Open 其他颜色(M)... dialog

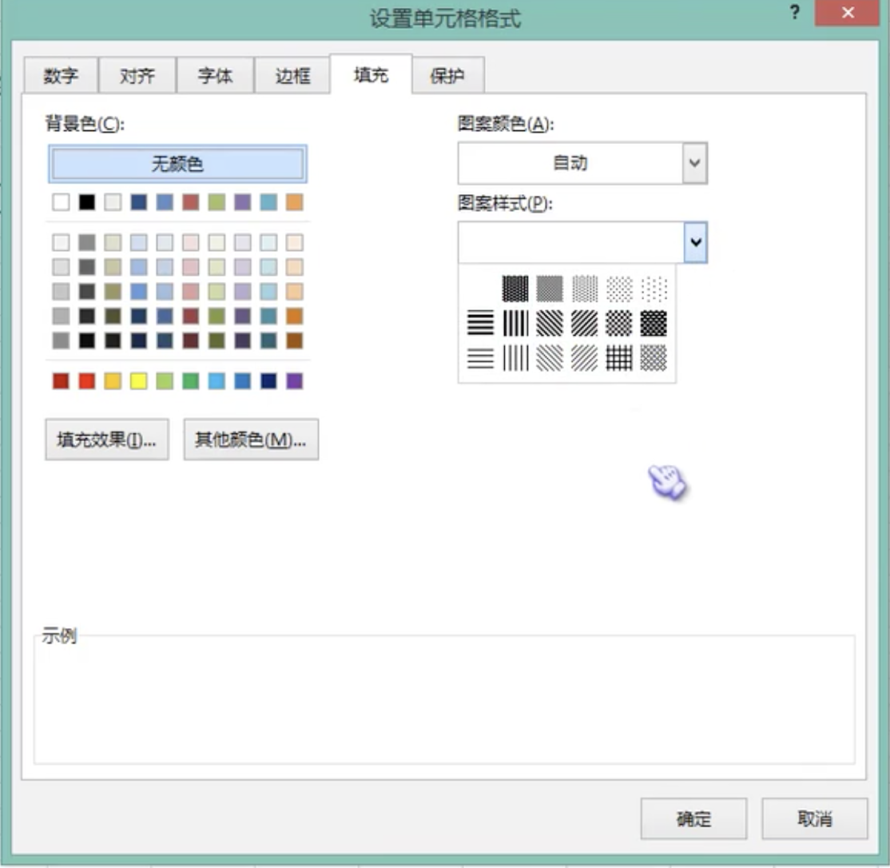pyautogui.click(x=251, y=440)
